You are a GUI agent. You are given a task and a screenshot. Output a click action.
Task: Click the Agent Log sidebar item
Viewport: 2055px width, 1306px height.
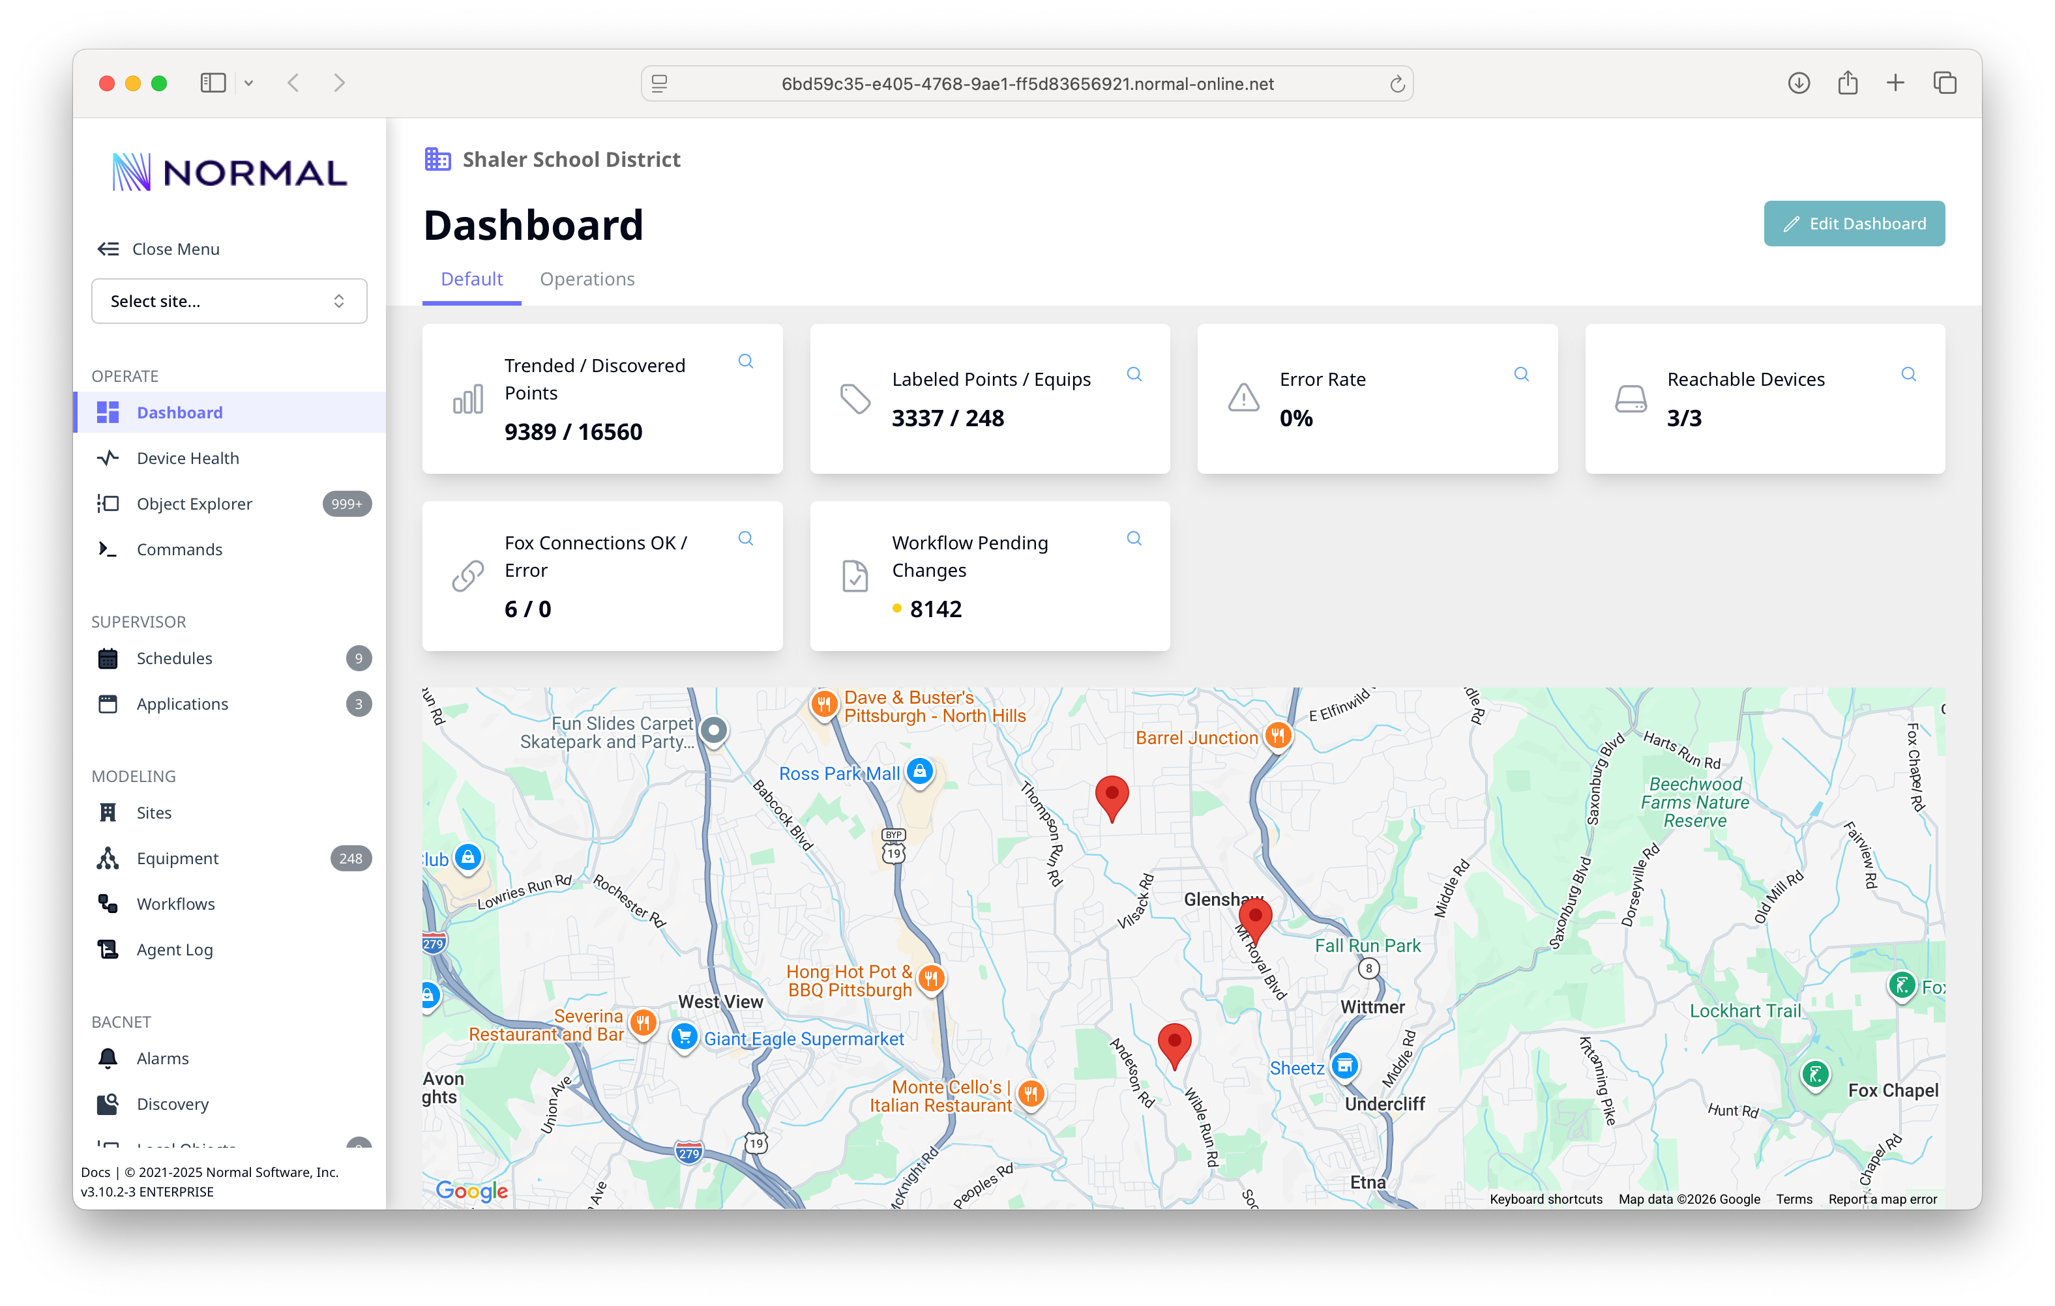(x=175, y=950)
